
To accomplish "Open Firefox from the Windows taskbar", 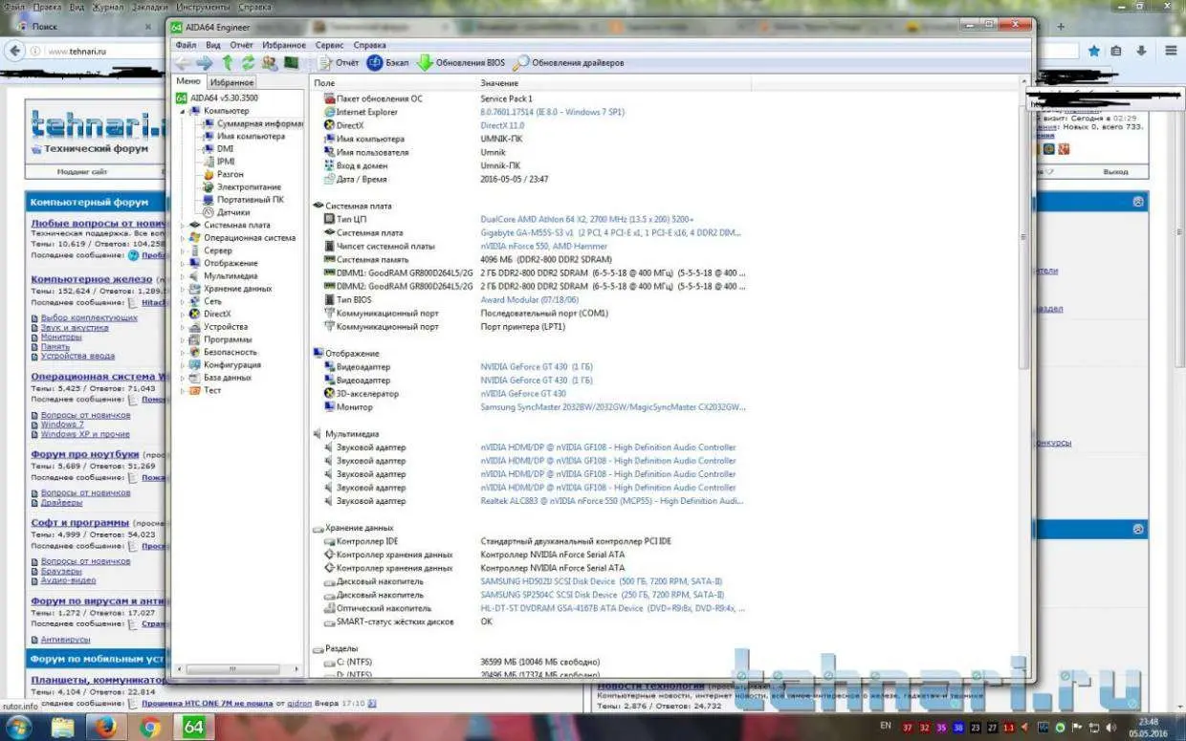I will click(106, 727).
